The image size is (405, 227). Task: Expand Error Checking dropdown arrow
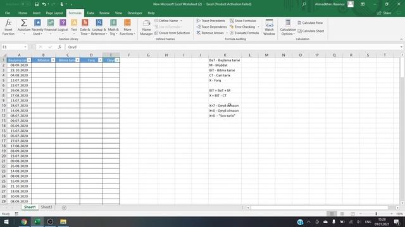(x=258, y=26)
